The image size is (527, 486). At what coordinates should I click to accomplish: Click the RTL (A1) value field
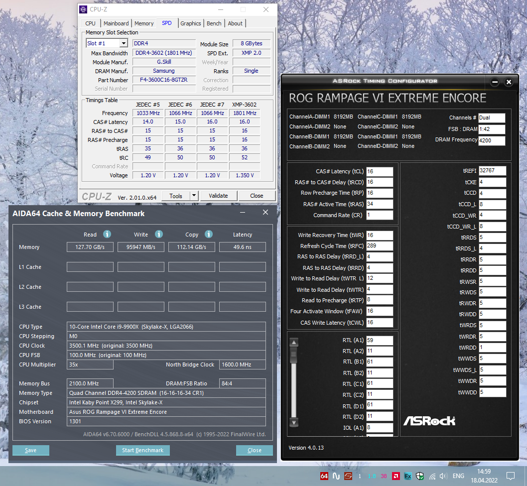pyautogui.click(x=380, y=340)
